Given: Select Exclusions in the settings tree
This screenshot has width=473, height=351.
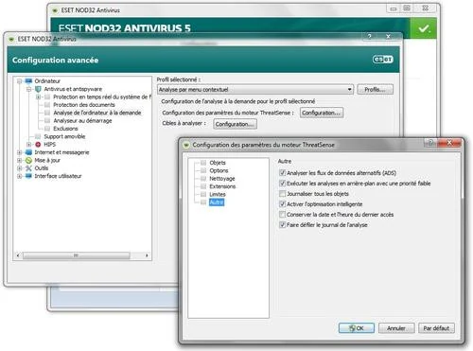Looking at the screenshot, I should coord(65,129).
